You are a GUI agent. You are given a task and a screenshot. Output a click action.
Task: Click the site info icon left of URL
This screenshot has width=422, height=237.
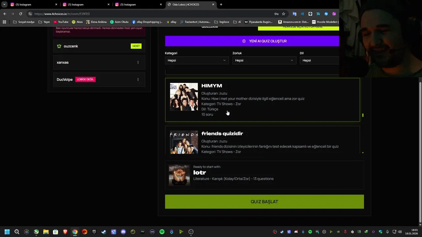(30, 14)
